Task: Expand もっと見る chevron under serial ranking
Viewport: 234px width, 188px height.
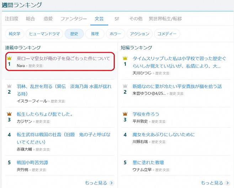Action: [x=112, y=183]
